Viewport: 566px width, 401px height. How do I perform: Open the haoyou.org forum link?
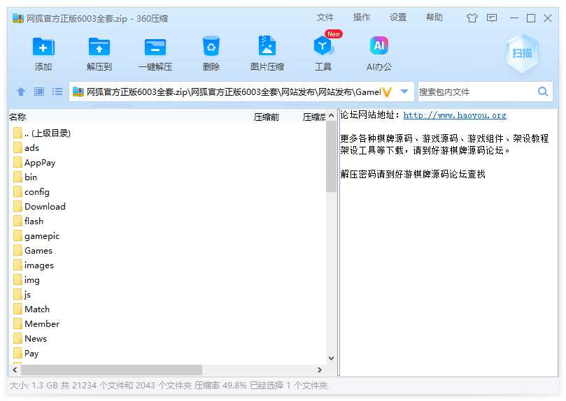(x=455, y=115)
